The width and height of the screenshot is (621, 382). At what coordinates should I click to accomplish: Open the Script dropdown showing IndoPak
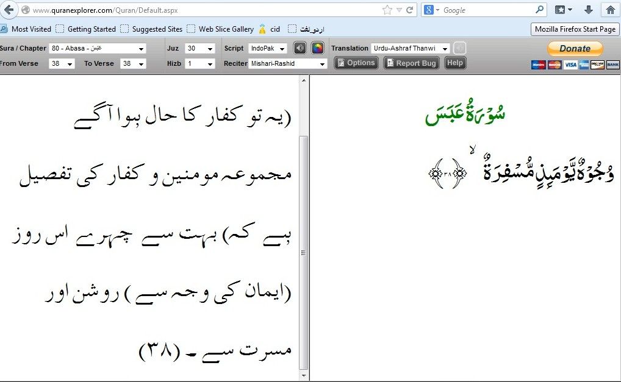click(x=268, y=48)
